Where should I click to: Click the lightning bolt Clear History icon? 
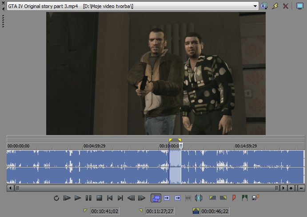pos(275,6)
